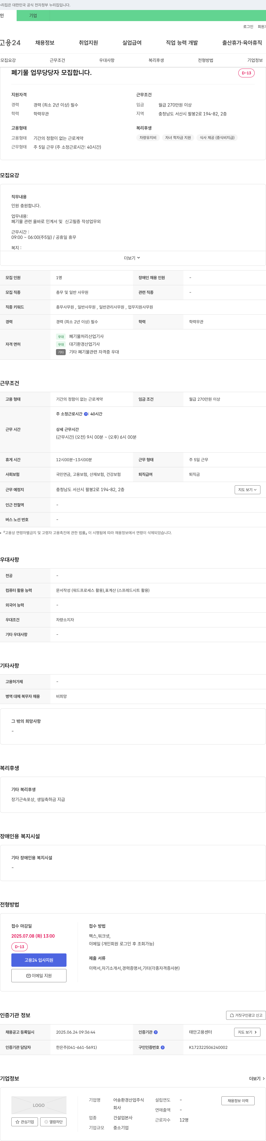Click the D-13 badge beside job title

(x=247, y=73)
